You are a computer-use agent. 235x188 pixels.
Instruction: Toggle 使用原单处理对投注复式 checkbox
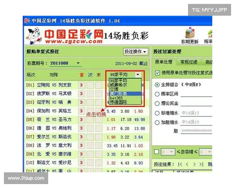157,73
